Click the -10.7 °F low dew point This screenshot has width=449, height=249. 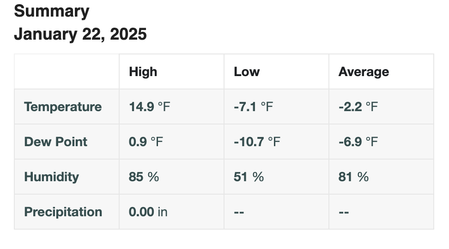(257, 142)
